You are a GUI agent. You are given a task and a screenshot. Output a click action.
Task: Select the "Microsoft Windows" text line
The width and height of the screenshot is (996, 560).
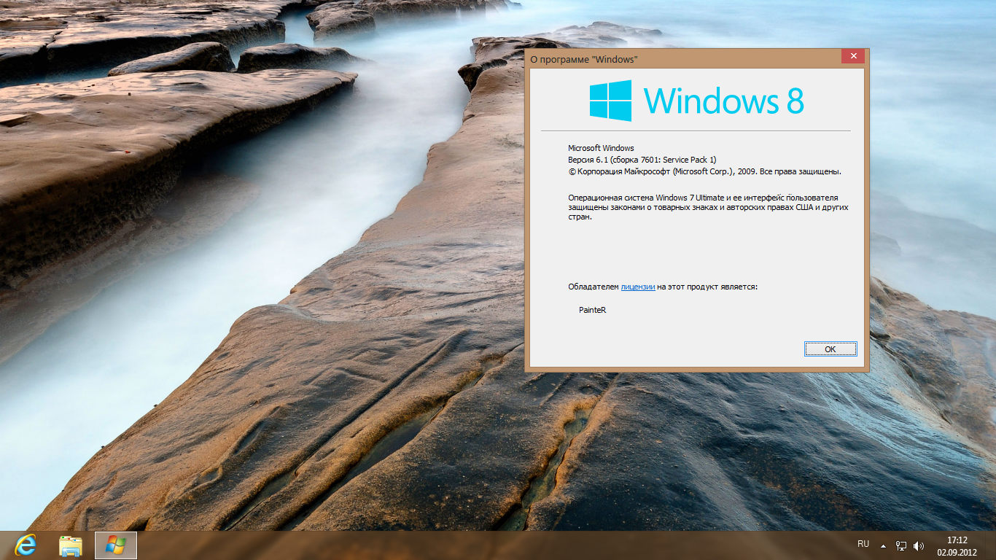click(601, 148)
